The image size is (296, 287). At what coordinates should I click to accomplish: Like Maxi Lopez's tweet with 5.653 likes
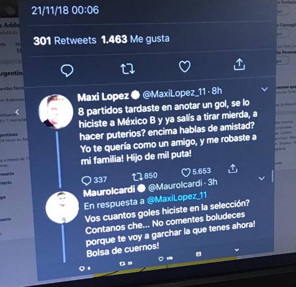click(x=185, y=172)
